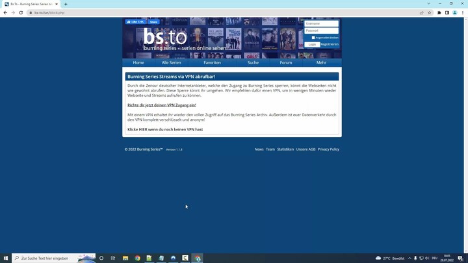Open File Explorer from the taskbar
This screenshot has width=468, height=263.
tap(125, 258)
